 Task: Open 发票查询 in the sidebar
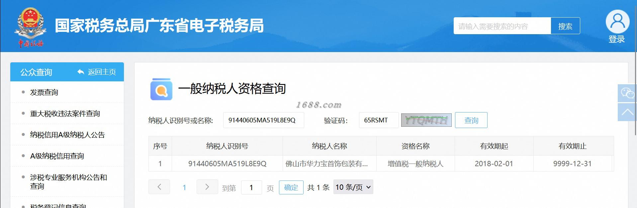44,92
